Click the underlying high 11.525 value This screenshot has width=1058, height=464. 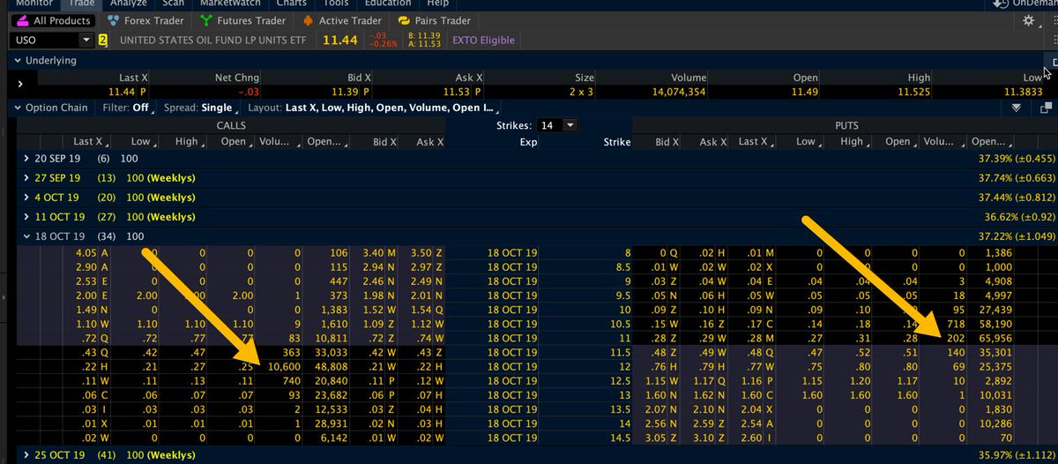913,92
